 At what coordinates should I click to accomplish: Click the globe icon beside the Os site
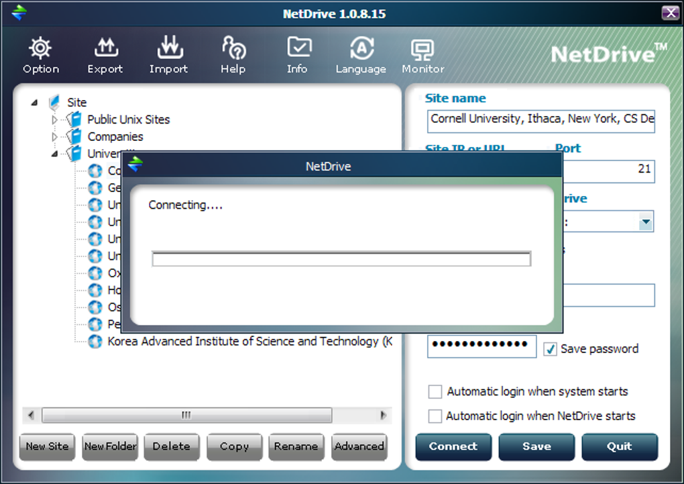[95, 307]
